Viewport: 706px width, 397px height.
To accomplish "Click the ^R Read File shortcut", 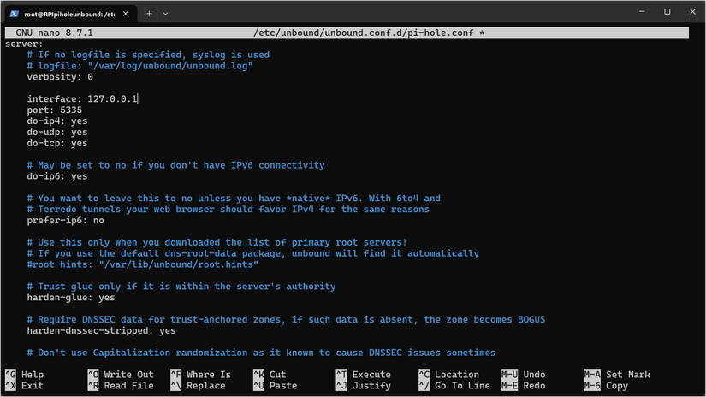I will pyautogui.click(x=121, y=386).
